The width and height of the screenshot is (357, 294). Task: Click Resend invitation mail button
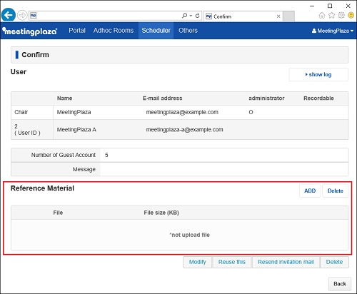286,262
